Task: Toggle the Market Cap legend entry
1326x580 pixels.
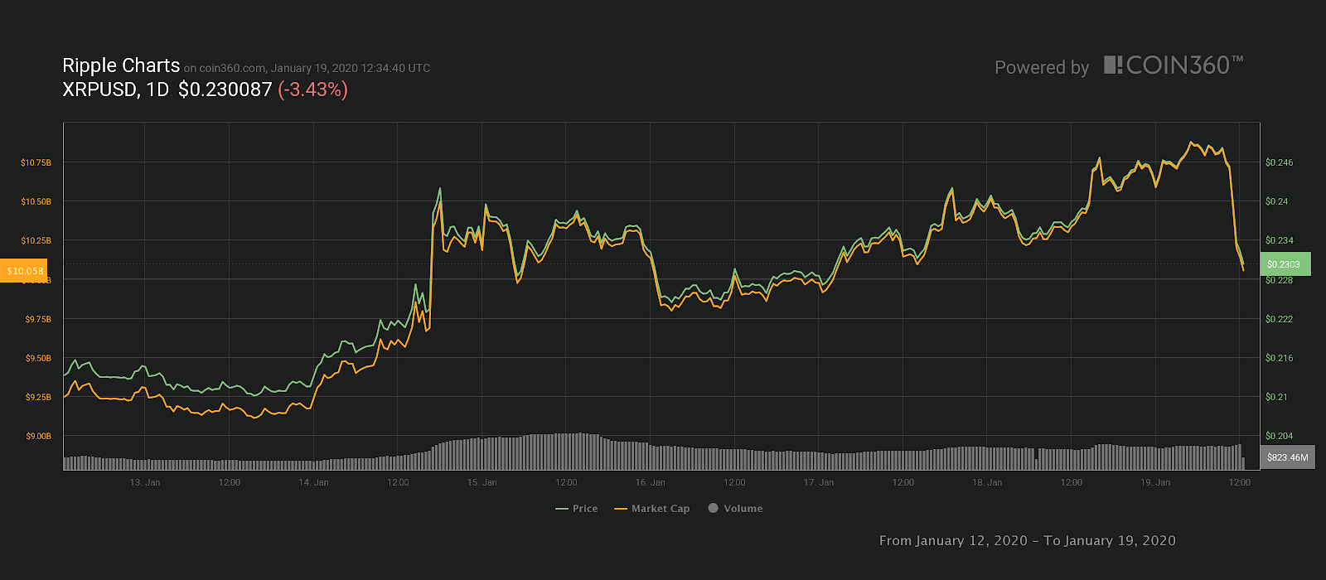Action: pos(651,509)
